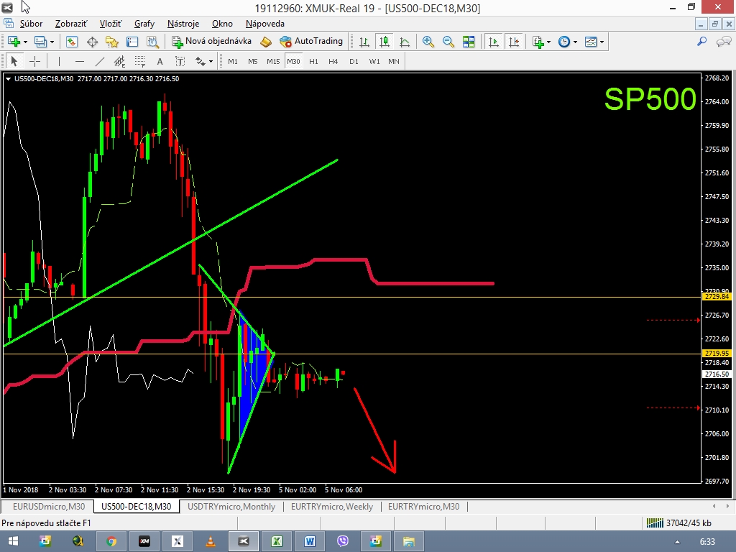736x552 pixels.
Task: Zoom in on the chart
Action: coord(428,41)
